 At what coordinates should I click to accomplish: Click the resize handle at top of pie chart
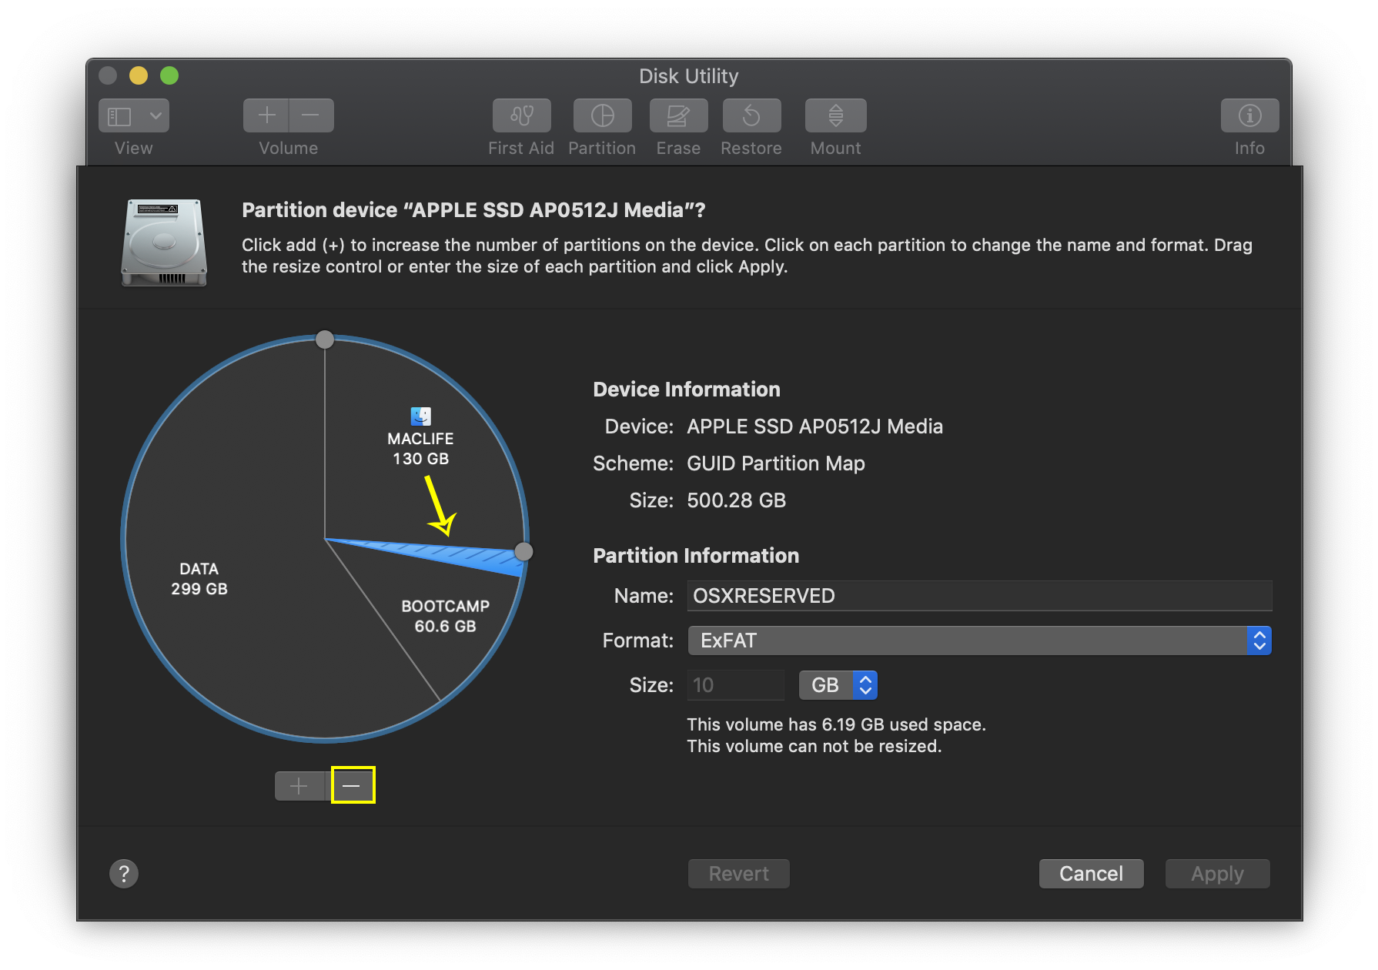click(x=325, y=339)
